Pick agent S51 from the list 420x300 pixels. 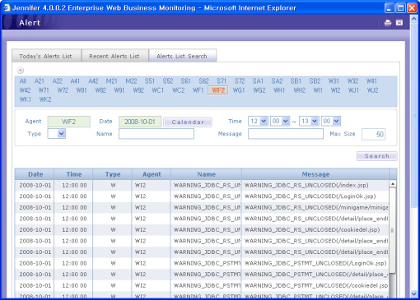[150, 81]
